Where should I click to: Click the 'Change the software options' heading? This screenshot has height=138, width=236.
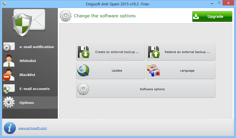(105, 16)
